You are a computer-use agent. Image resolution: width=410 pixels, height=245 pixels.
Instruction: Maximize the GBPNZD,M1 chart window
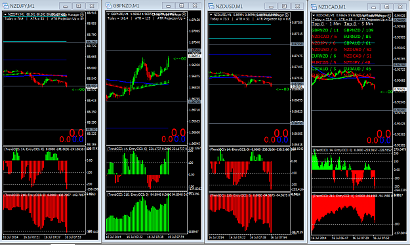pyautogui.click(x=182, y=6)
